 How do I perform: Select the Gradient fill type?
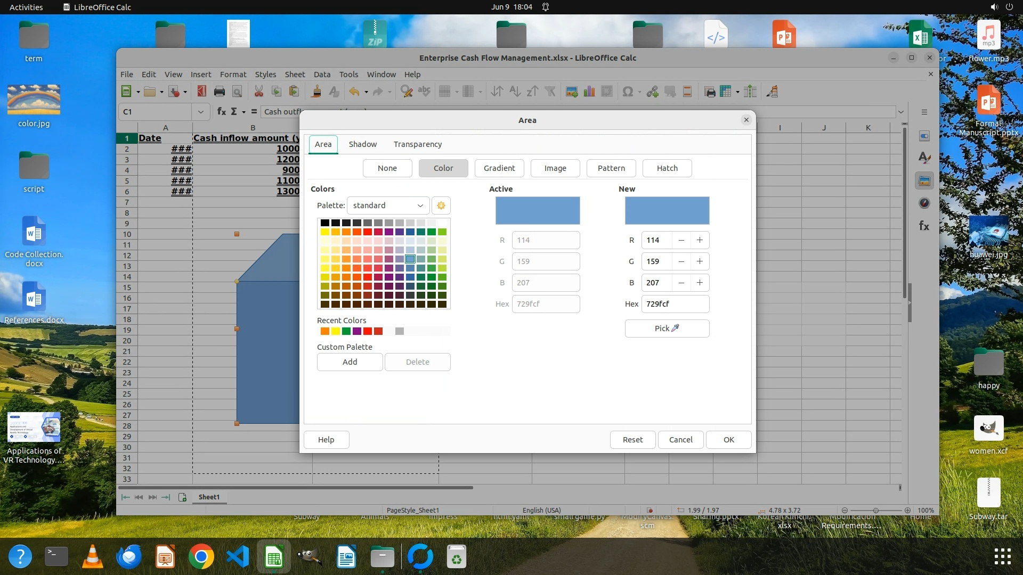pos(499,168)
